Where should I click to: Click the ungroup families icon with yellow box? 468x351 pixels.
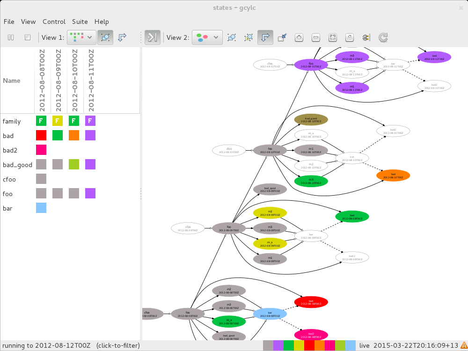tap(249, 37)
